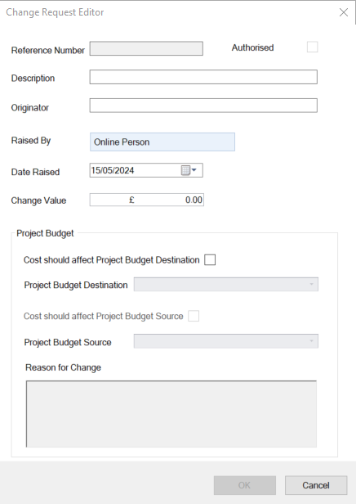356x504 pixels.
Task: Click the Date Raised field showing 15/05/2024
Action: [146, 170]
